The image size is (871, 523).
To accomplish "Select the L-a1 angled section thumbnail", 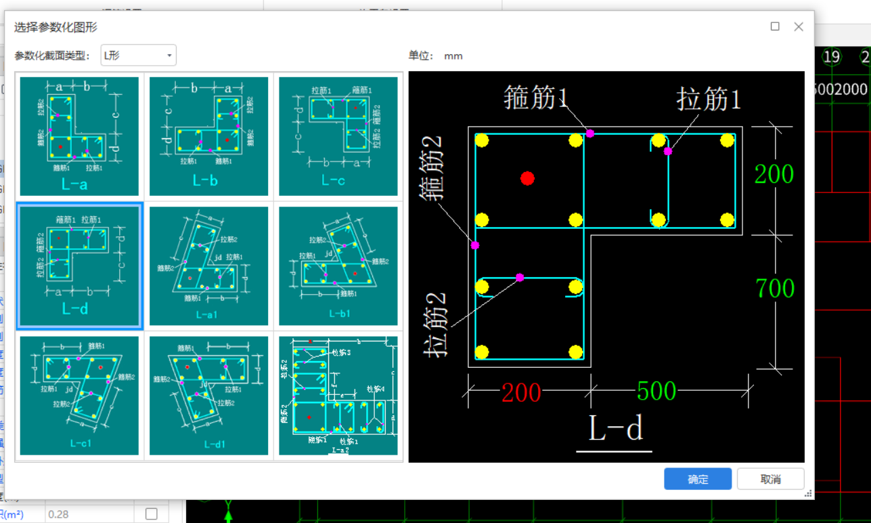I will click(208, 266).
